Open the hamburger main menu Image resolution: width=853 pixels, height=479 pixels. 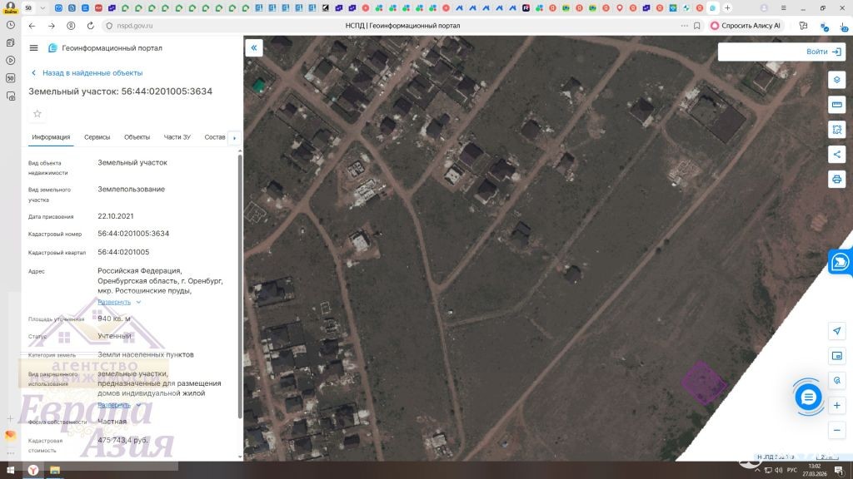pos(33,48)
